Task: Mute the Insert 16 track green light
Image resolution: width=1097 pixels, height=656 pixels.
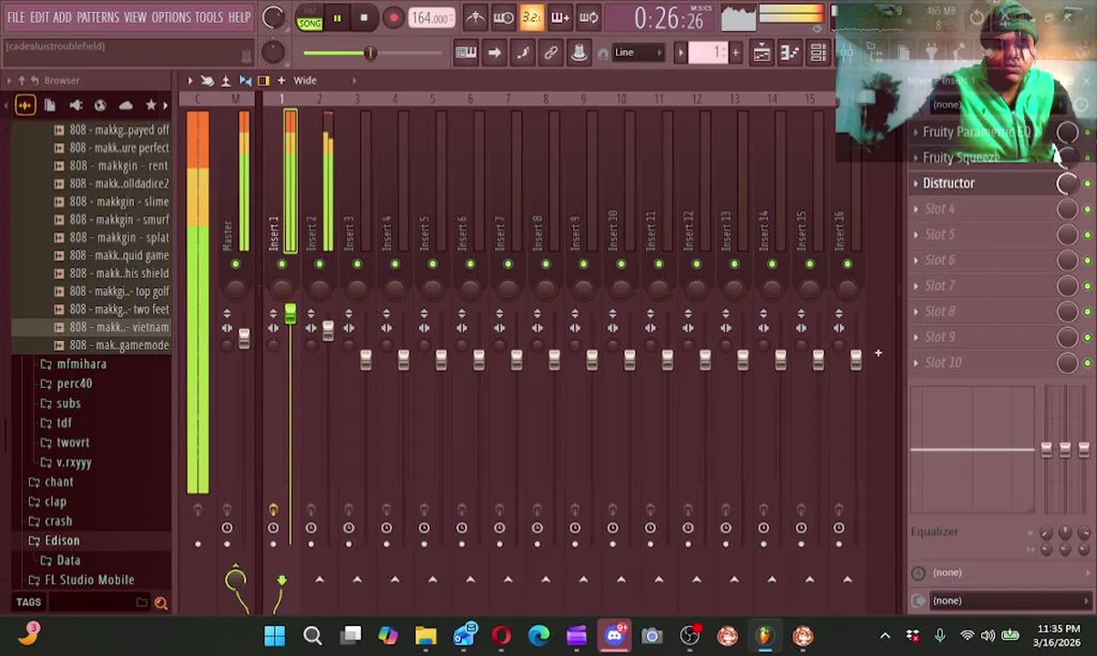Action: [x=847, y=264]
